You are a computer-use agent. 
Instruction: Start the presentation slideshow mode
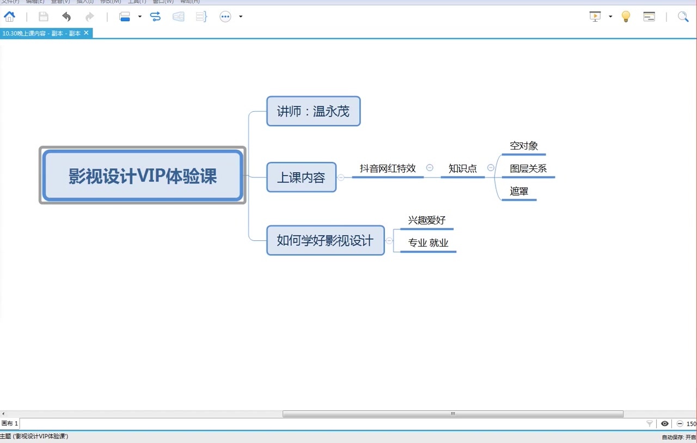(x=595, y=16)
